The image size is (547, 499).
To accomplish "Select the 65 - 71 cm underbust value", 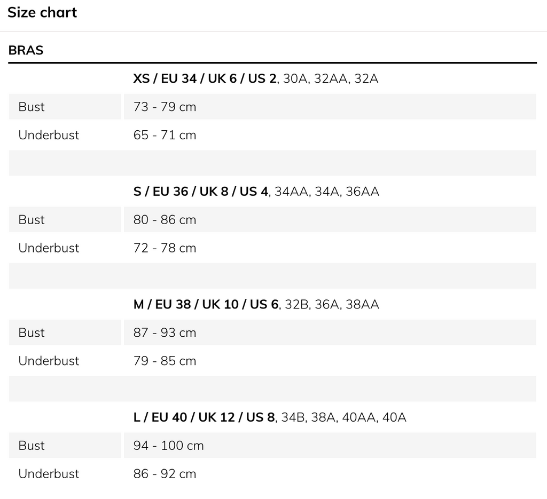I will 165,135.
